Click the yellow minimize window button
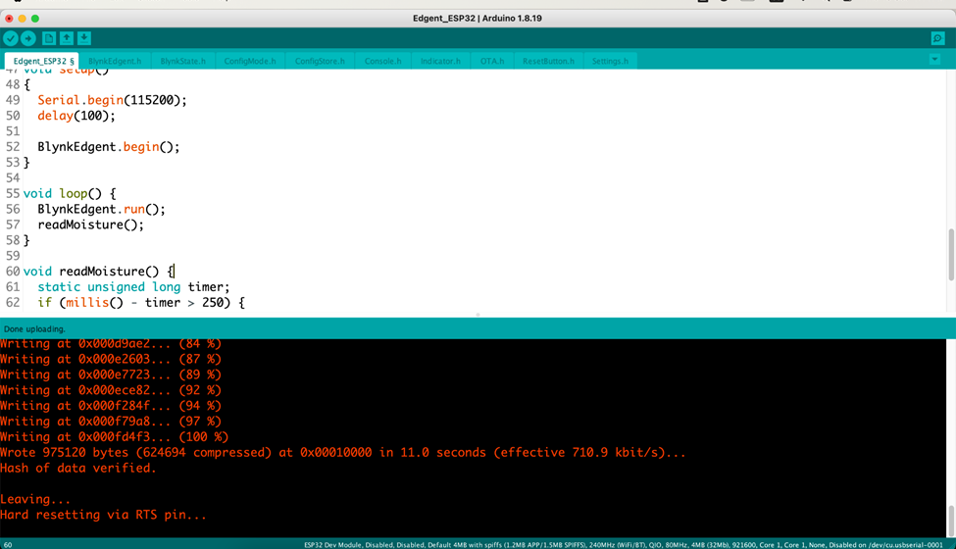The image size is (956, 549). click(22, 19)
